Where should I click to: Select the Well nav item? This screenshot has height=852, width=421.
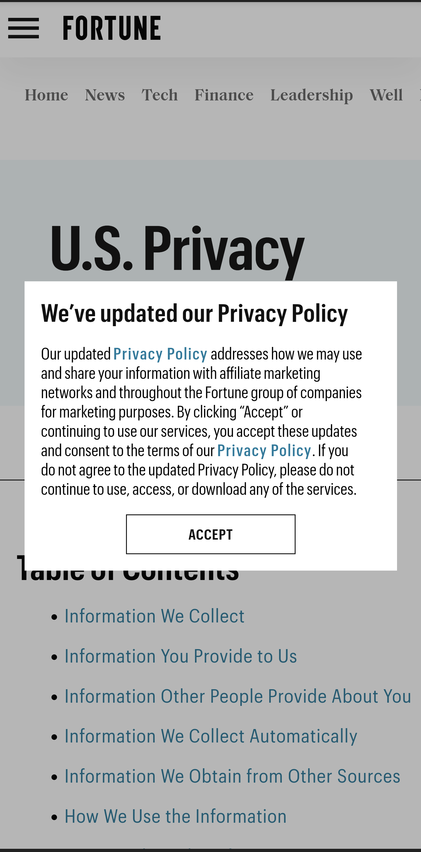[x=386, y=95]
